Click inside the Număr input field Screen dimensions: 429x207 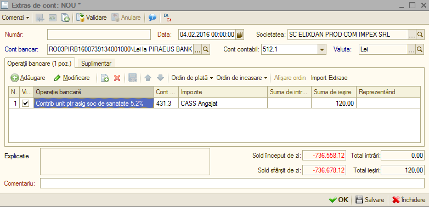99,34
